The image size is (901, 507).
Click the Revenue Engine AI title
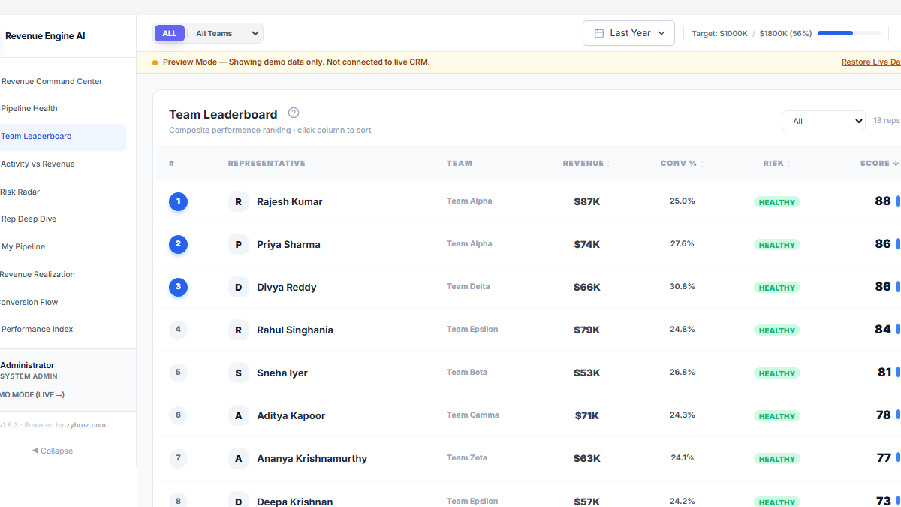(45, 36)
